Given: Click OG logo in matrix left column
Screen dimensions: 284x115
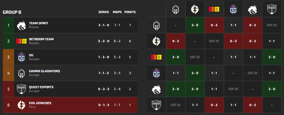Looking at the screenshot, I should [x=156, y=73].
